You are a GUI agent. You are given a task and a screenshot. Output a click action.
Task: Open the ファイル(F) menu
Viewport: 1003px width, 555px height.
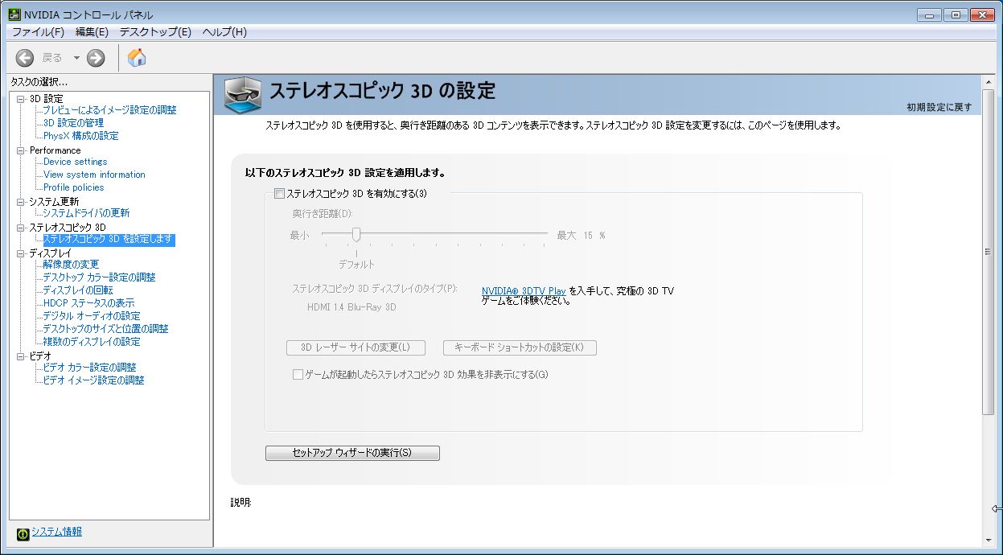point(38,32)
